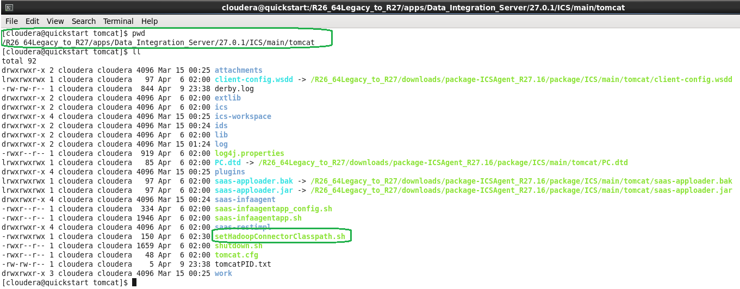Click the pwd output path line
The width and height of the screenshot is (740, 289).
coord(158,42)
